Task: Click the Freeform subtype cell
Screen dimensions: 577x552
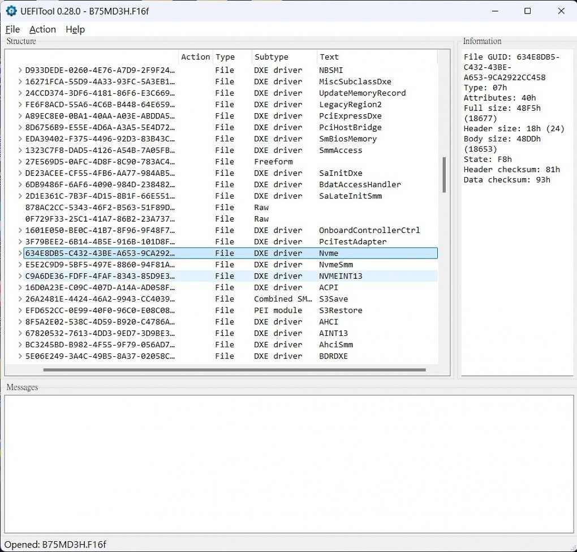Action: [273, 162]
